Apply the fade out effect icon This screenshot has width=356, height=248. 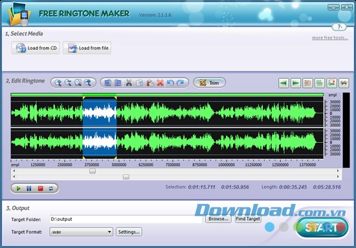click(x=296, y=83)
